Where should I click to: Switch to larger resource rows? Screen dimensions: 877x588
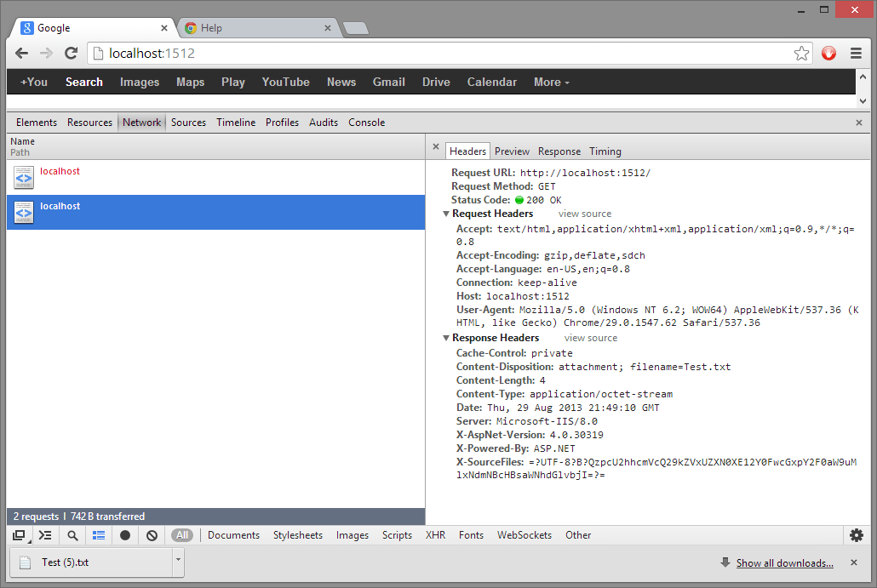point(98,535)
